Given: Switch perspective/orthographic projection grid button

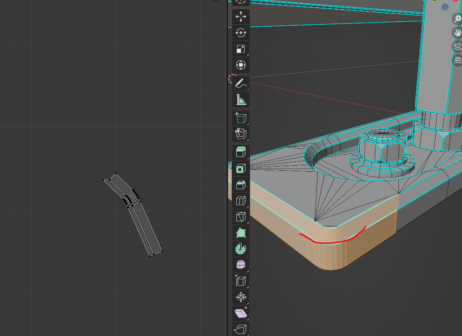Looking at the screenshot, I should tap(457, 60).
